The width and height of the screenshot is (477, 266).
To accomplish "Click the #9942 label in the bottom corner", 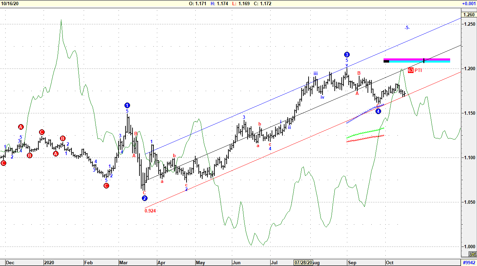I will click(x=469, y=263).
